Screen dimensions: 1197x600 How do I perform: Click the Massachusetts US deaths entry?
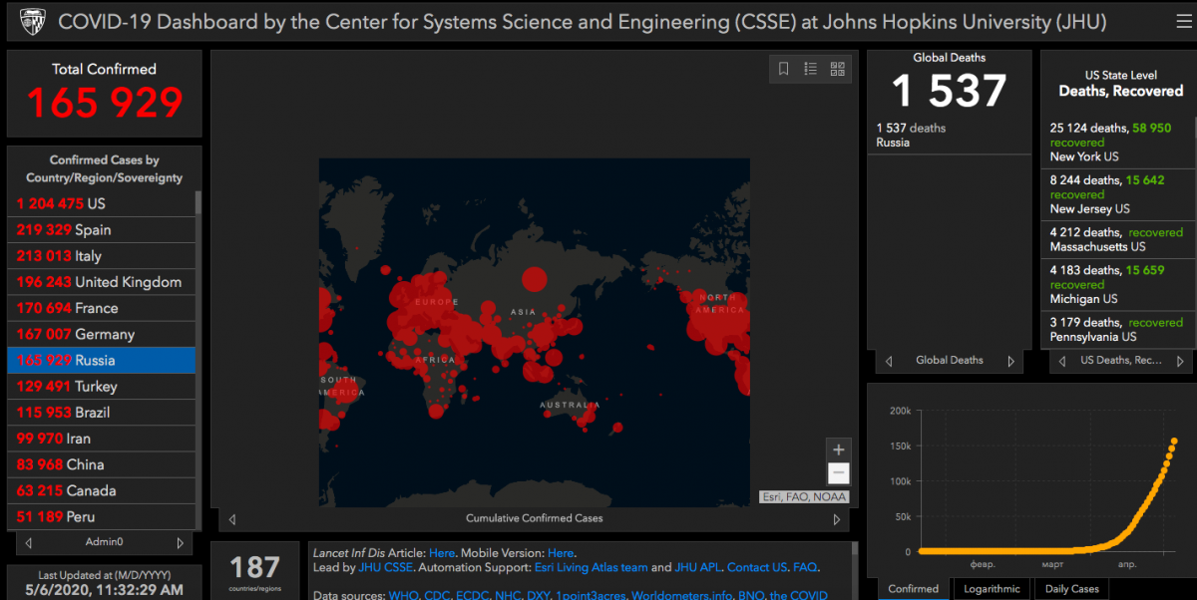point(1115,239)
